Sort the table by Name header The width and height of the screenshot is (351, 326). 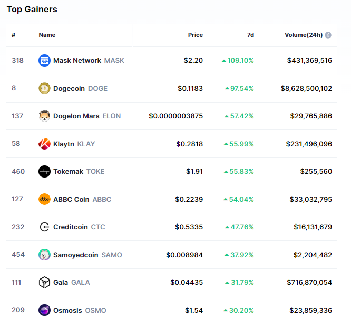tap(47, 35)
